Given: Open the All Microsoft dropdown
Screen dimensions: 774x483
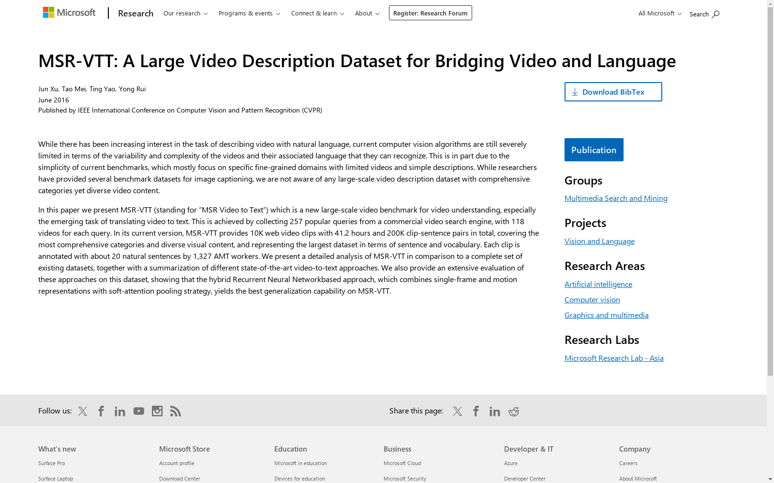Looking at the screenshot, I should coord(659,13).
